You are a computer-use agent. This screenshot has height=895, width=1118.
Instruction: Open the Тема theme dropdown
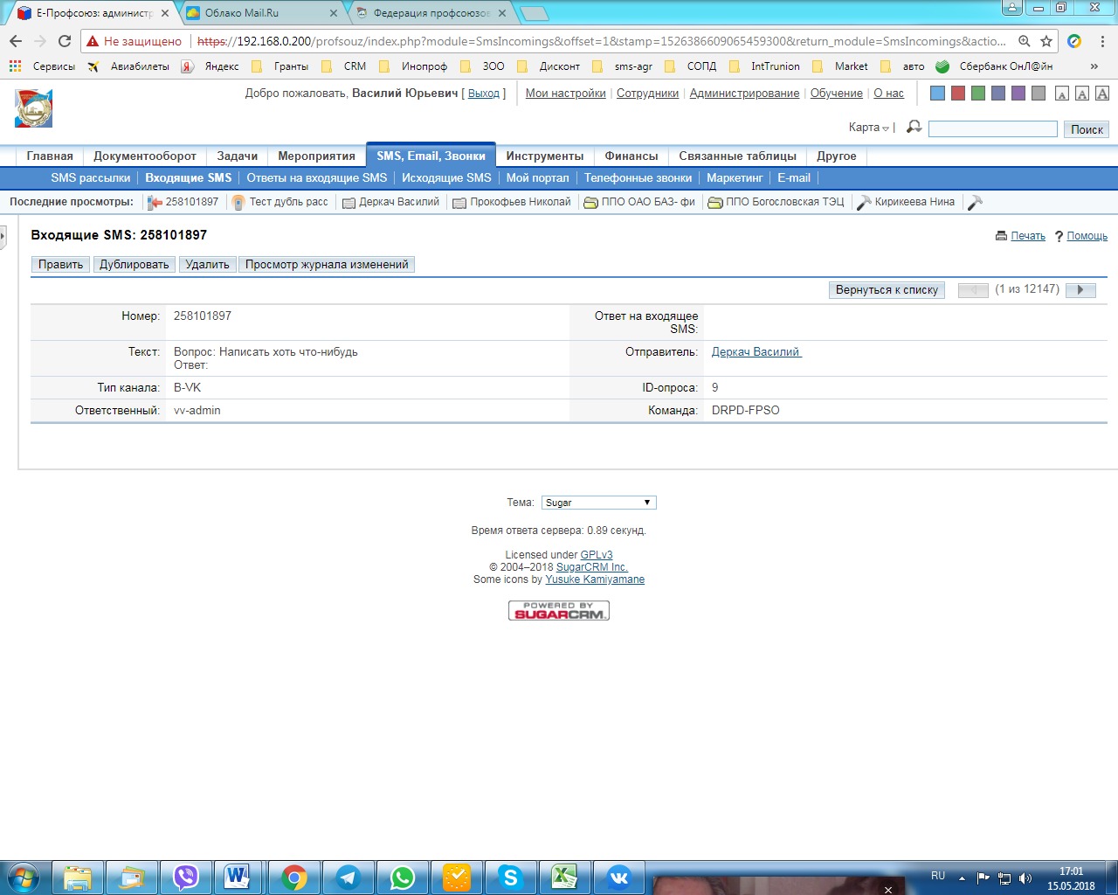pyautogui.click(x=598, y=503)
